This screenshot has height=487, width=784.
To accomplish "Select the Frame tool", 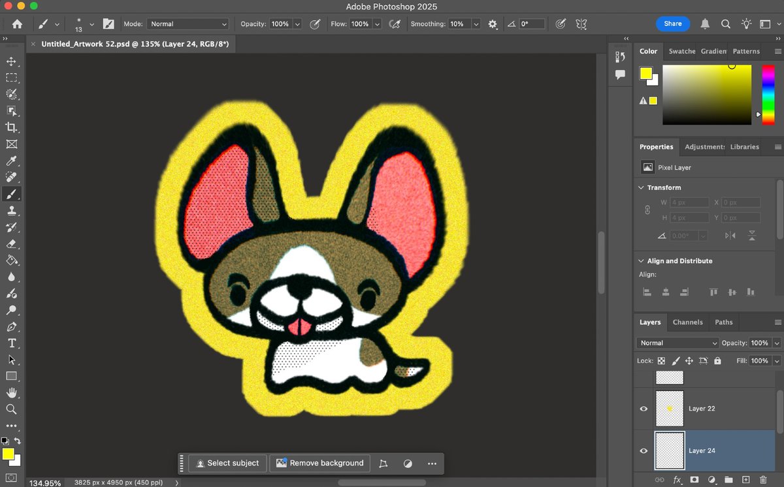I will [11, 144].
